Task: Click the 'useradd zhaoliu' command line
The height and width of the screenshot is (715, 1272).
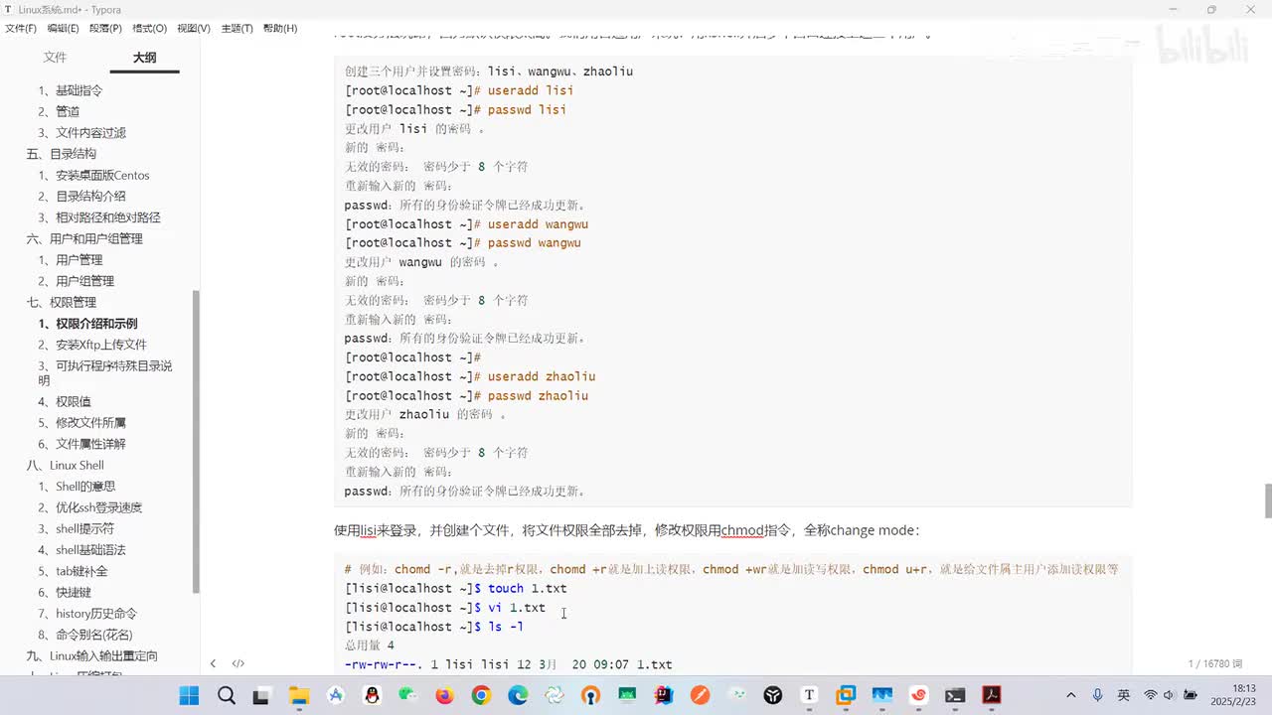Action: pos(470,376)
